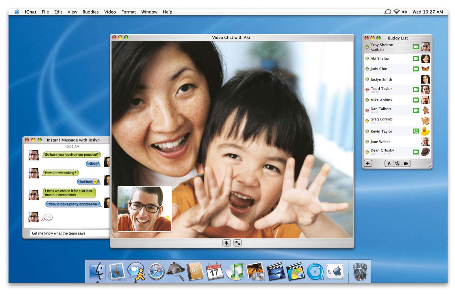Select Joslyn Smith in Buddy List
The height and width of the screenshot is (294, 455).
tap(397, 79)
